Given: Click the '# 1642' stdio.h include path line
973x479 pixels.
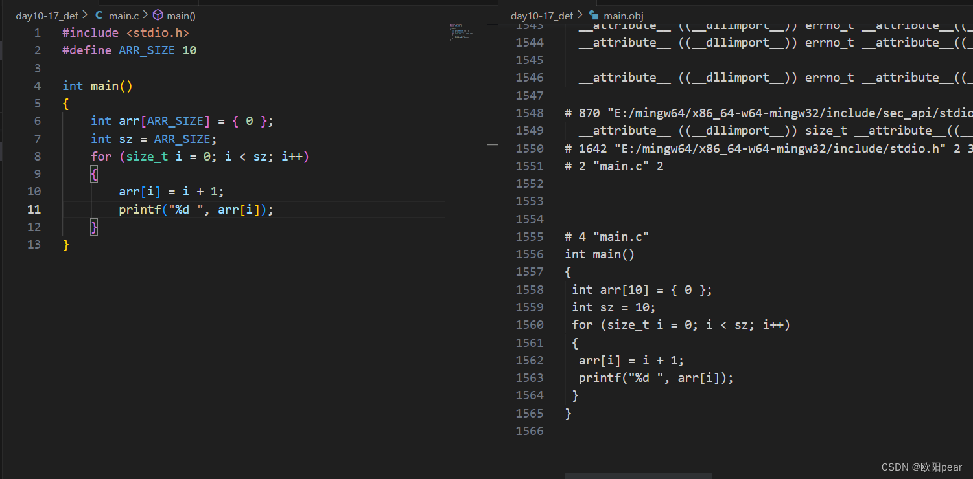Looking at the screenshot, I should (x=769, y=148).
